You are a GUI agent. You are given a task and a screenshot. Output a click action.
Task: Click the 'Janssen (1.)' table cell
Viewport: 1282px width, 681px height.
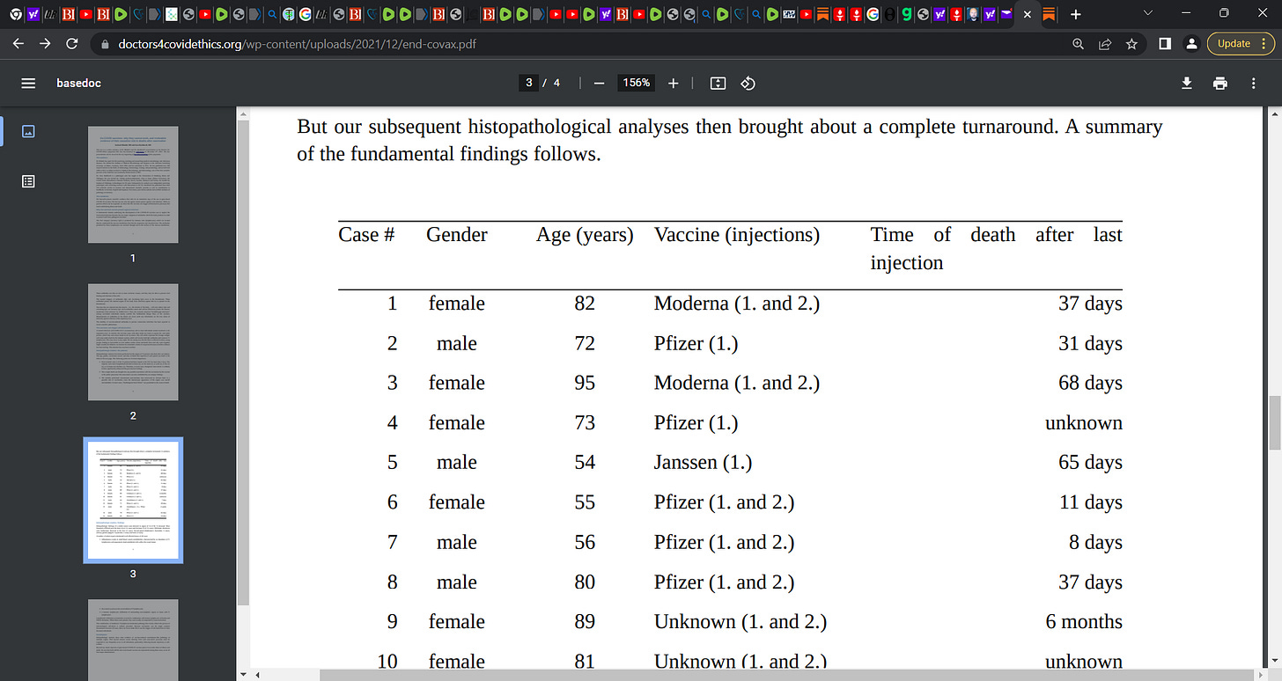click(x=703, y=462)
